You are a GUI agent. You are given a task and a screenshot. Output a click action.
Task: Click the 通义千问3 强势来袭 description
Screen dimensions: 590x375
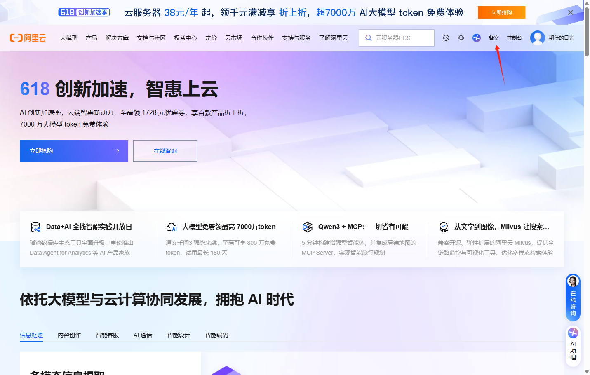221,248
